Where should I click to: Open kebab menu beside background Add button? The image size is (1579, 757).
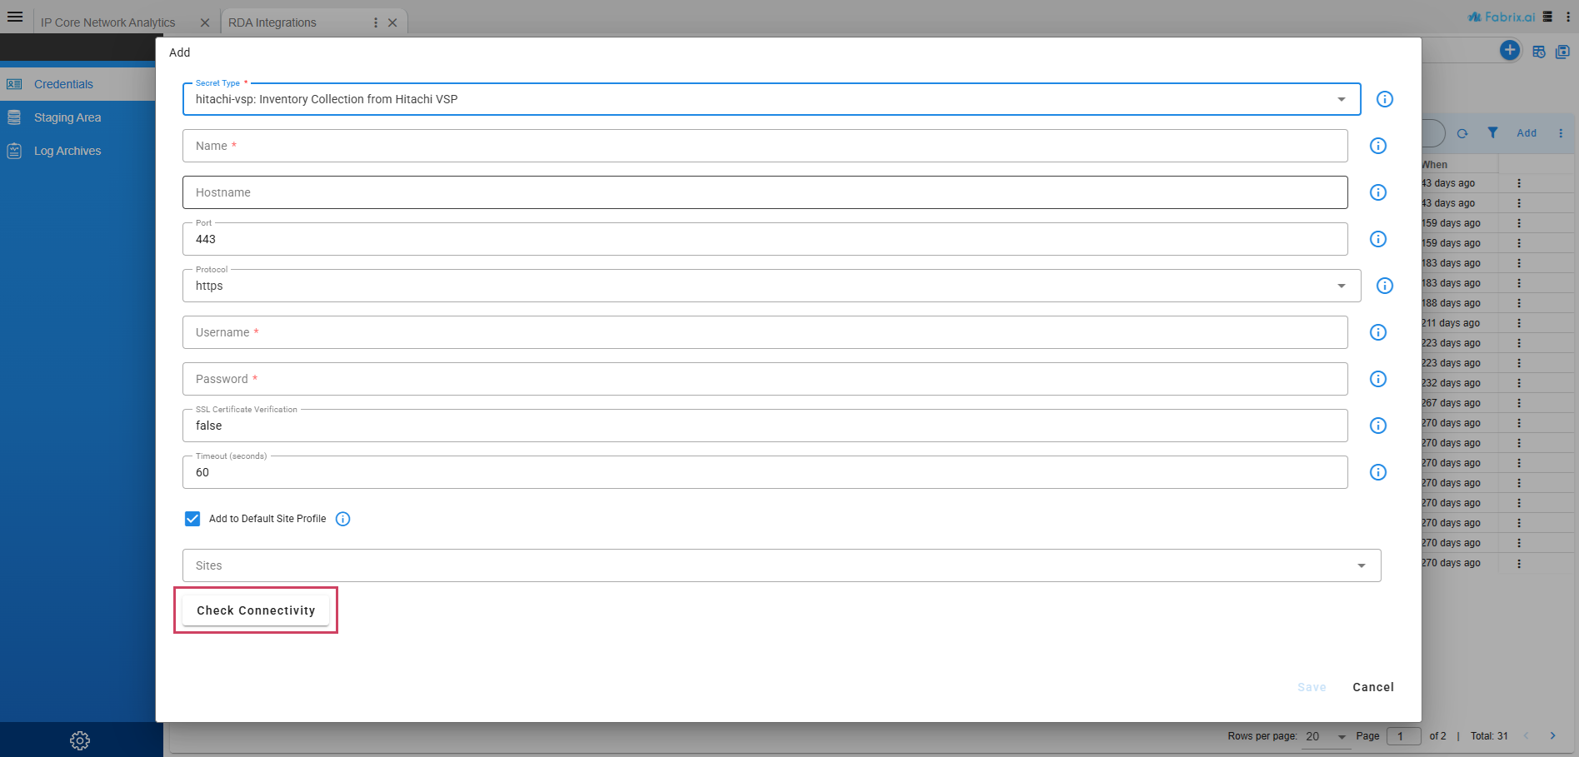1561,133
